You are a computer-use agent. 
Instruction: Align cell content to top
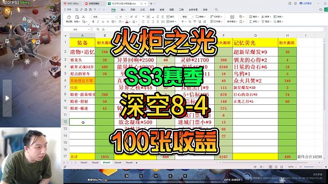(143, 16)
